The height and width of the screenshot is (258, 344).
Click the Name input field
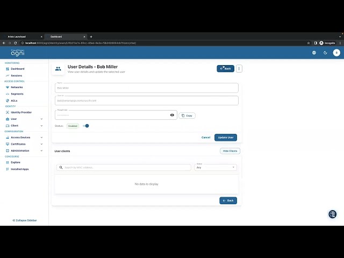[147, 88]
